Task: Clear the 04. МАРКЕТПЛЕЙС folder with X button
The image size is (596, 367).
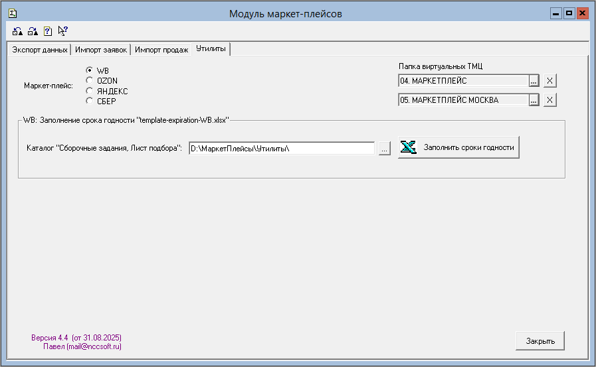Action: [549, 81]
